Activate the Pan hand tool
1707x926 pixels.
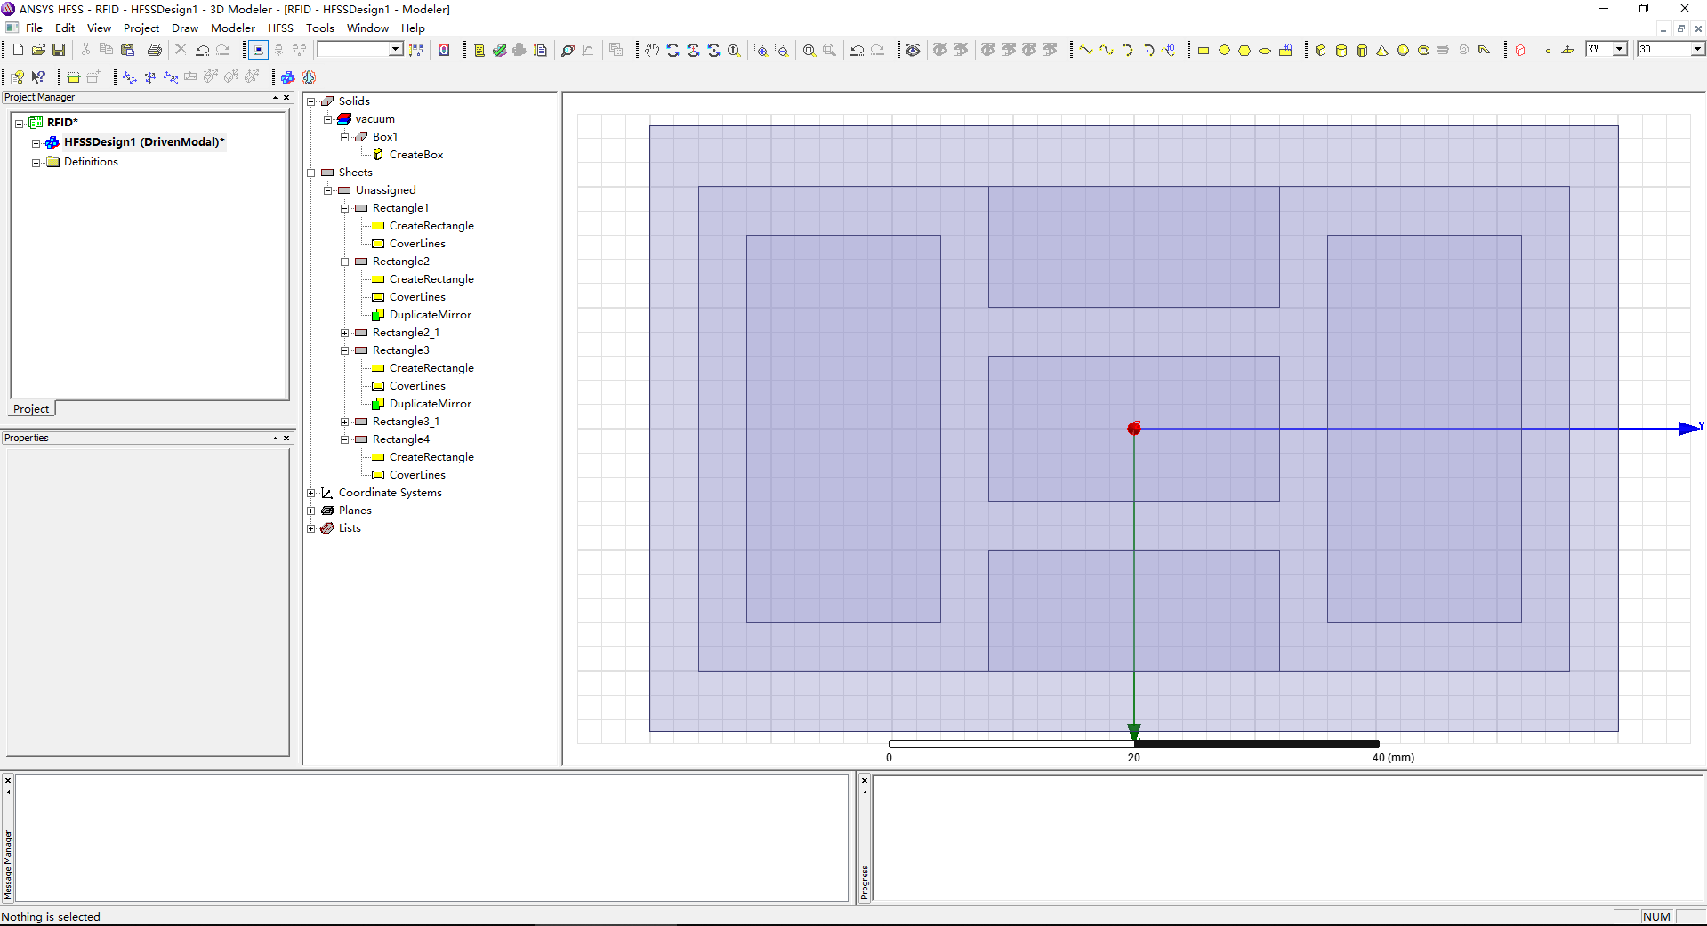[652, 51]
